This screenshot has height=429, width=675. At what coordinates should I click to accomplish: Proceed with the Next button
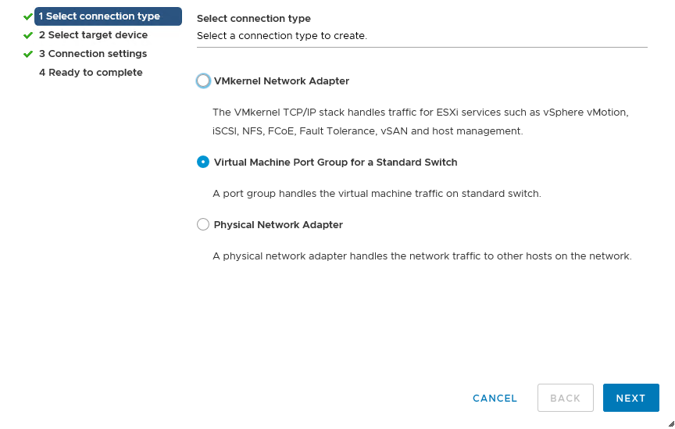click(630, 398)
